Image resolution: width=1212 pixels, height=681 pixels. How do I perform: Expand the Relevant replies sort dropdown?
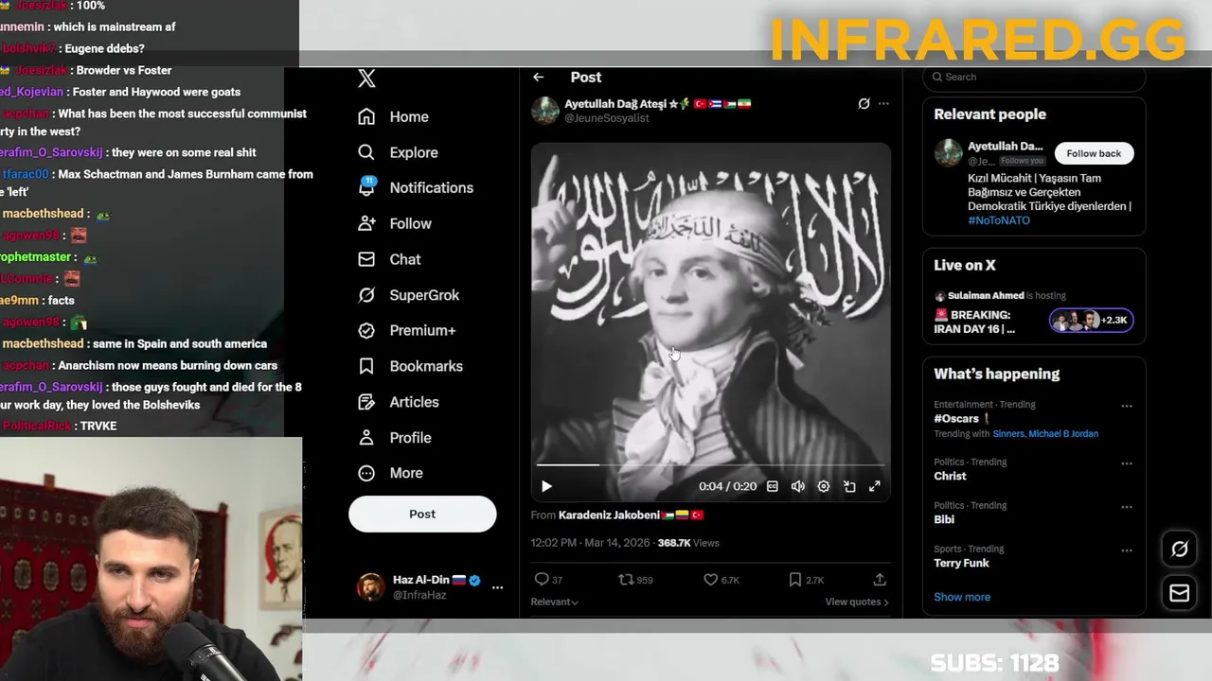click(x=555, y=602)
